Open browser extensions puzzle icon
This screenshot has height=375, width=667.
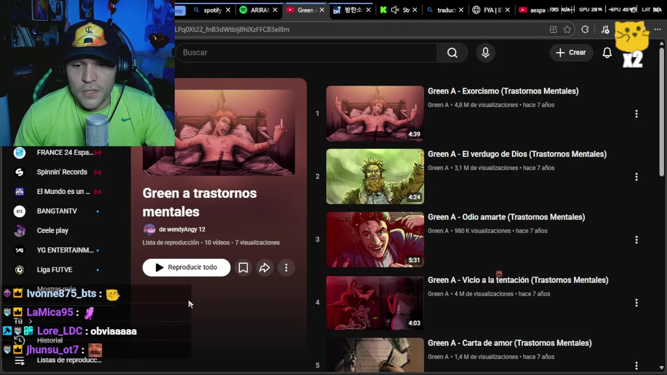pos(585,30)
